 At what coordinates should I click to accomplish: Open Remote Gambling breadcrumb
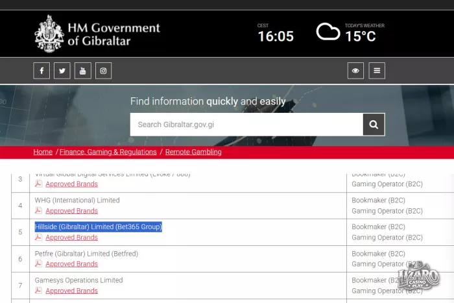point(193,152)
